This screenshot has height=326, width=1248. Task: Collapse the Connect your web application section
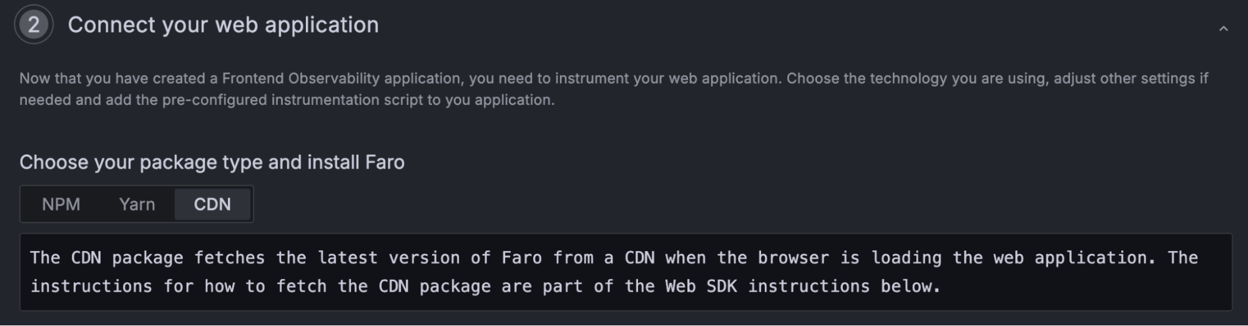pos(1223,29)
